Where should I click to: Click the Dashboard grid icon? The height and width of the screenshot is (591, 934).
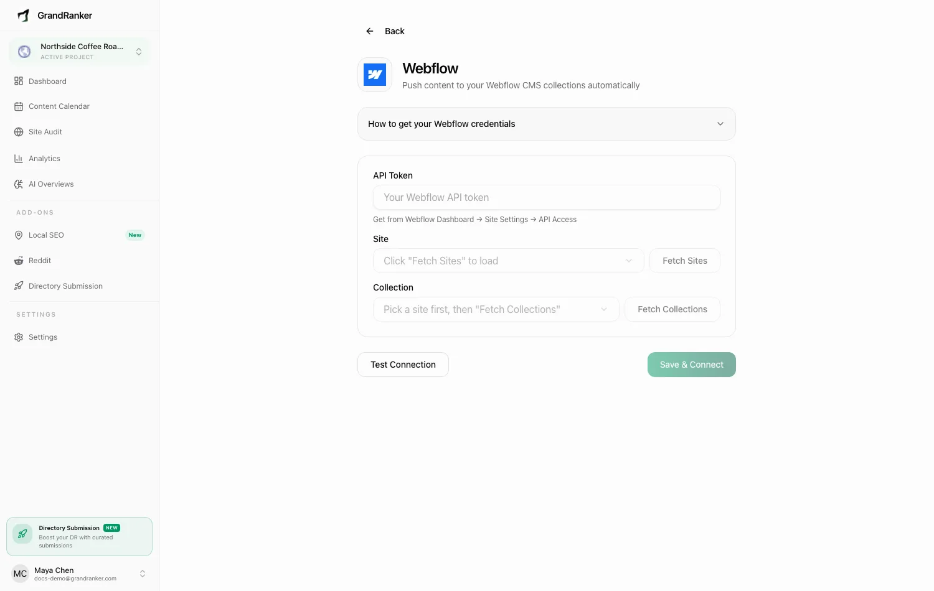click(x=19, y=81)
